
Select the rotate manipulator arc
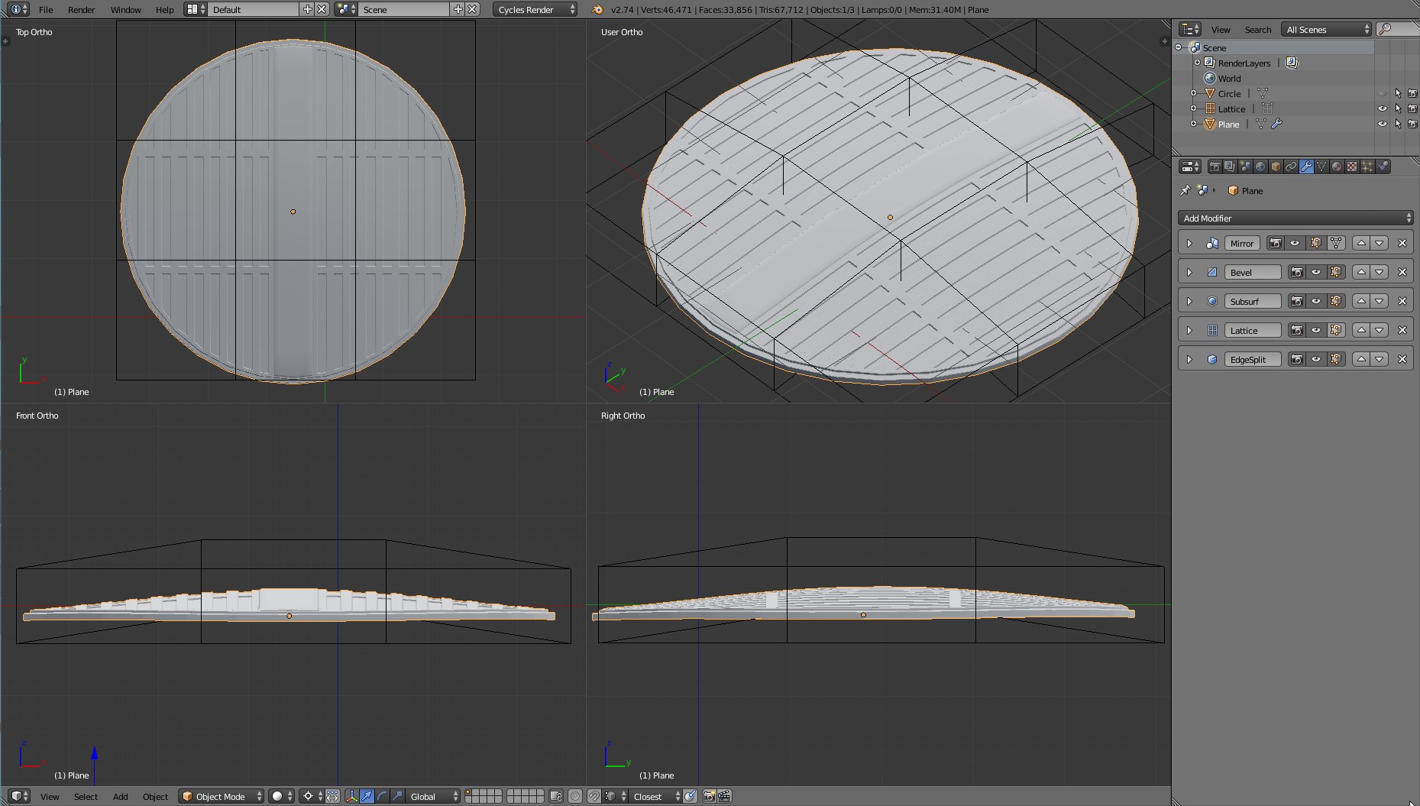click(x=382, y=796)
